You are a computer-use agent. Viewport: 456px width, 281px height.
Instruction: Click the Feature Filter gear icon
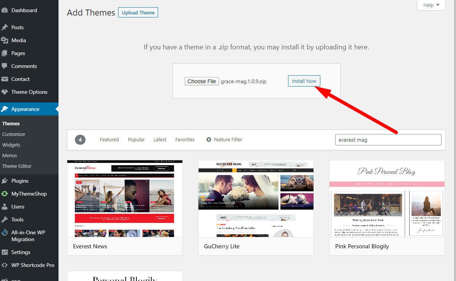coord(209,139)
